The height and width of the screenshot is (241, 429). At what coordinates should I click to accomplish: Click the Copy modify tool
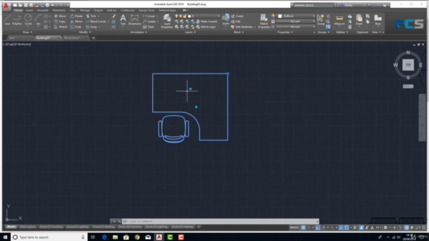tap(60, 21)
